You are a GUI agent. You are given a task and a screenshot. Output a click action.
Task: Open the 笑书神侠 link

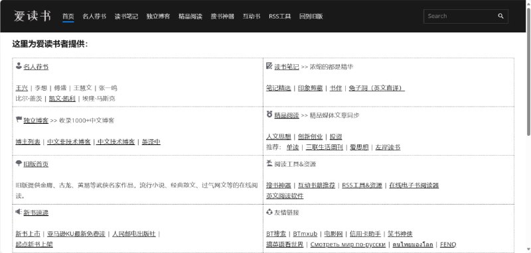coord(400,234)
